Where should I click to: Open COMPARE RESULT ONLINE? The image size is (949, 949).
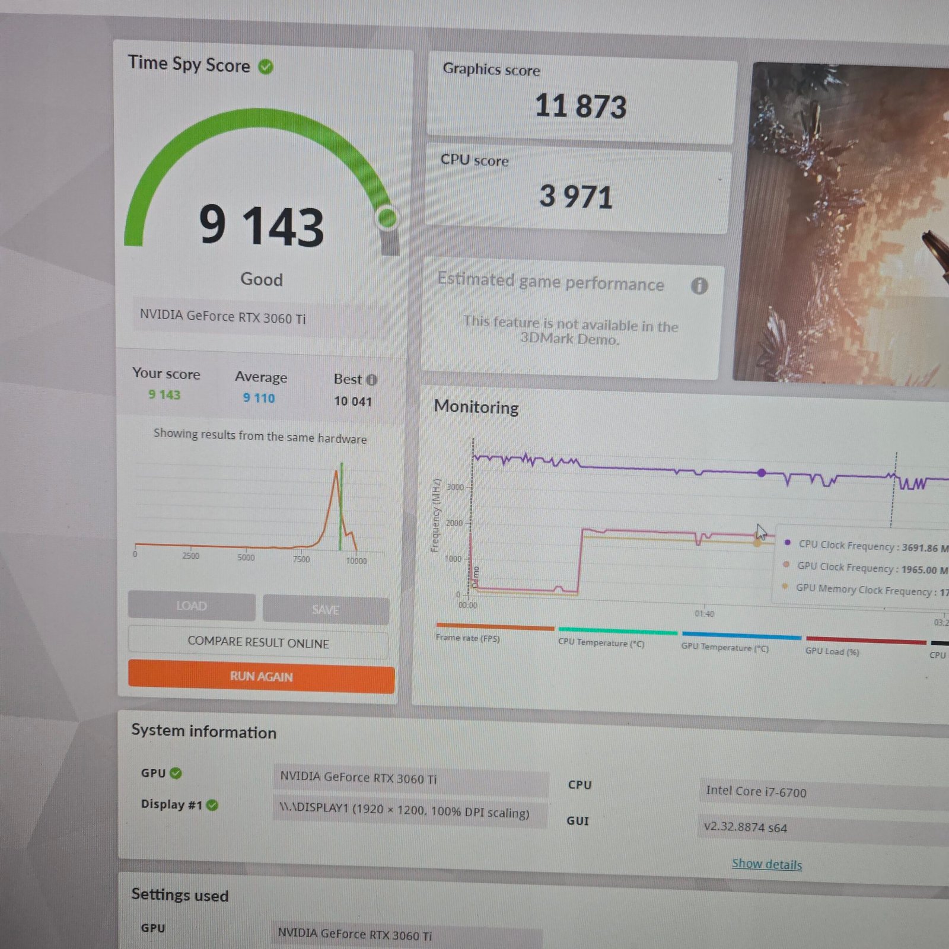coord(259,643)
